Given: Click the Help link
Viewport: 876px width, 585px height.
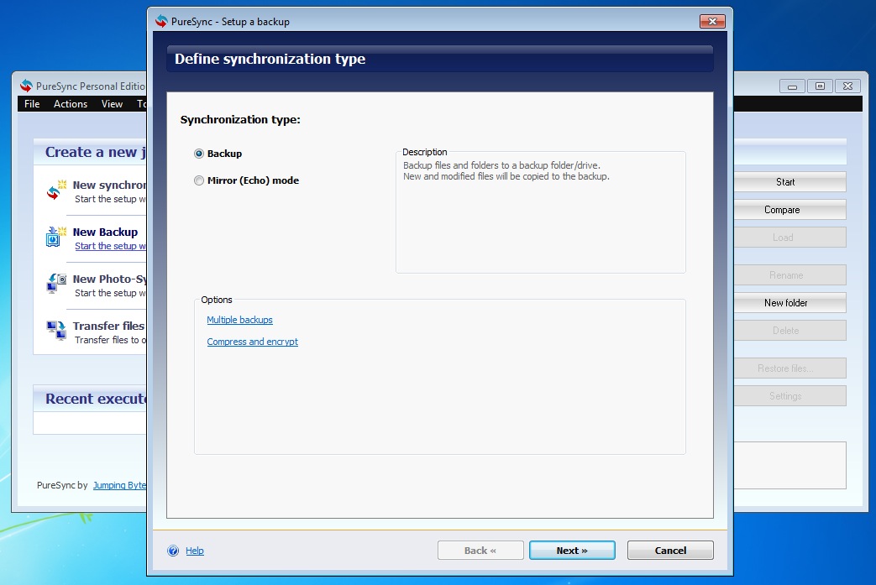Looking at the screenshot, I should [x=195, y=551].
